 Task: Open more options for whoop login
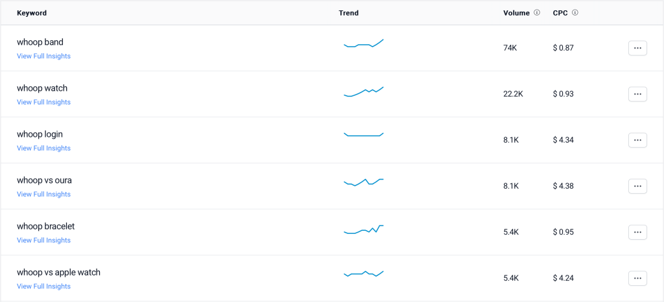tap(637, 140)
